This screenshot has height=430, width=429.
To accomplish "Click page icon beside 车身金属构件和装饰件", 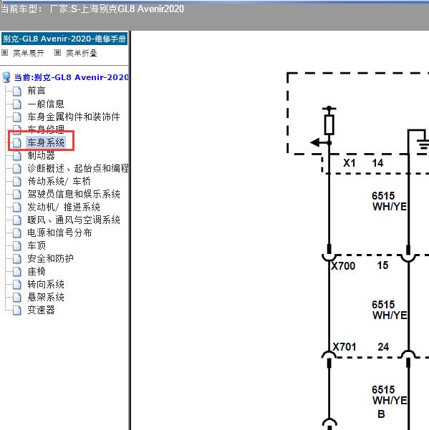I will [x=16, y=117].
